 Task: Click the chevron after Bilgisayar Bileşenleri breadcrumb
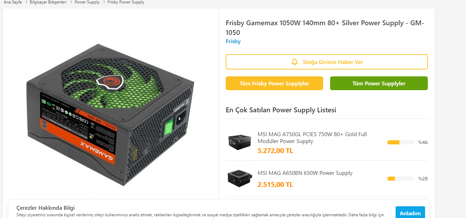tap(71, 2)
